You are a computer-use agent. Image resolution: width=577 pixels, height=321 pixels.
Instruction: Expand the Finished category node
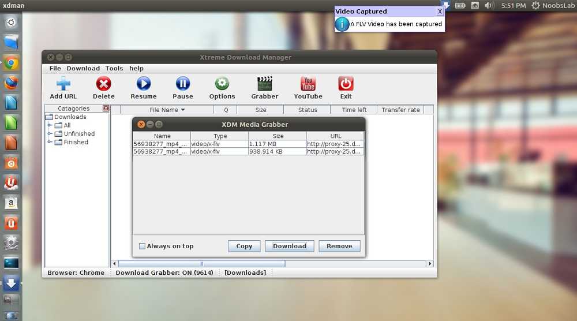(x=50, y=142)
